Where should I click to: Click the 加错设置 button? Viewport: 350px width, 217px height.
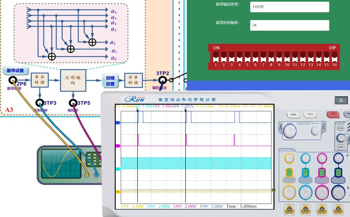click(110, 81)
